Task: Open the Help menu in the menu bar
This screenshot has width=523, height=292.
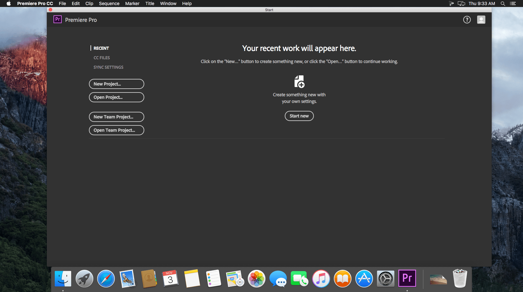Action: tap(187, 3)
